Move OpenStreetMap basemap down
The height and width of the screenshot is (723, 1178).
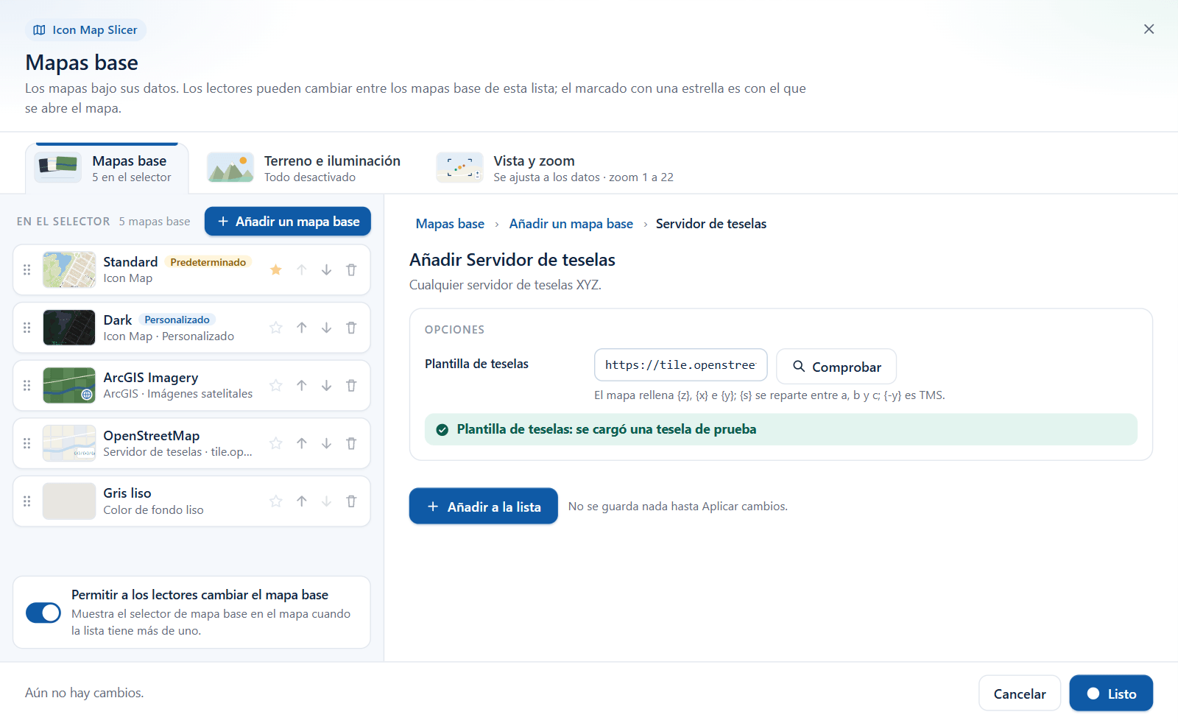326,443
